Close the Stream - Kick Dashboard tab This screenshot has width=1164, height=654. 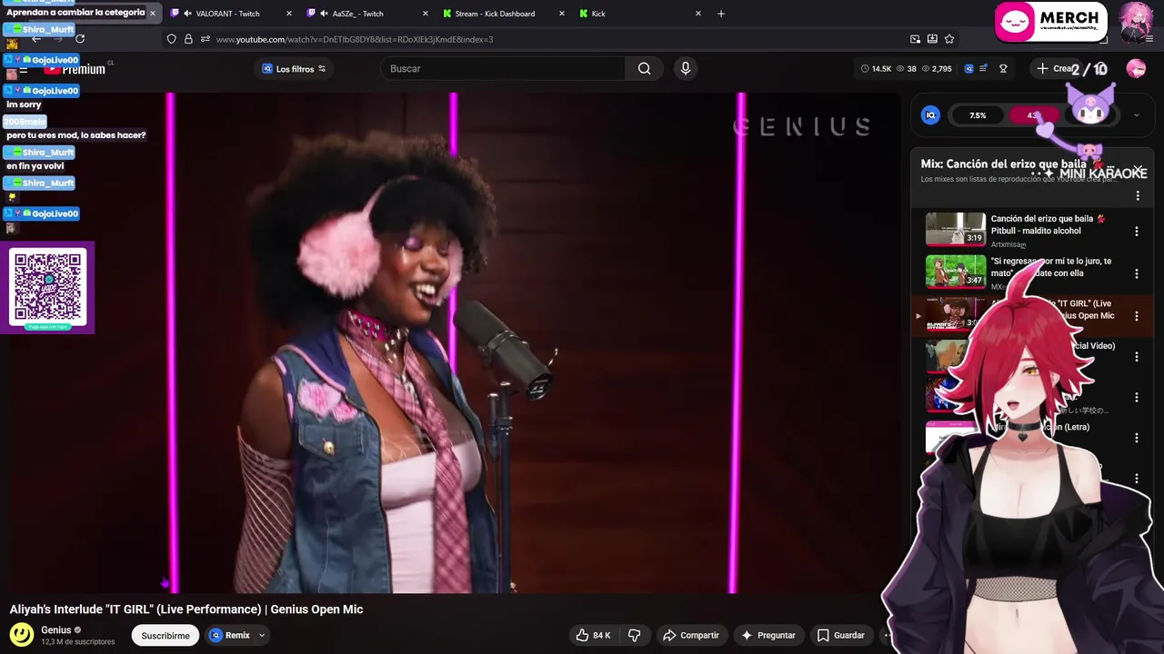[561, 14]
